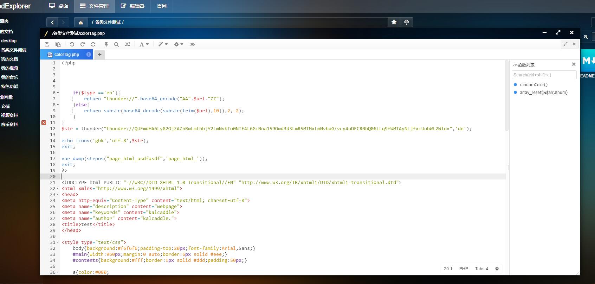Open the font size dropdown
This screenshot has width=595, height=284.
[144, 44]
